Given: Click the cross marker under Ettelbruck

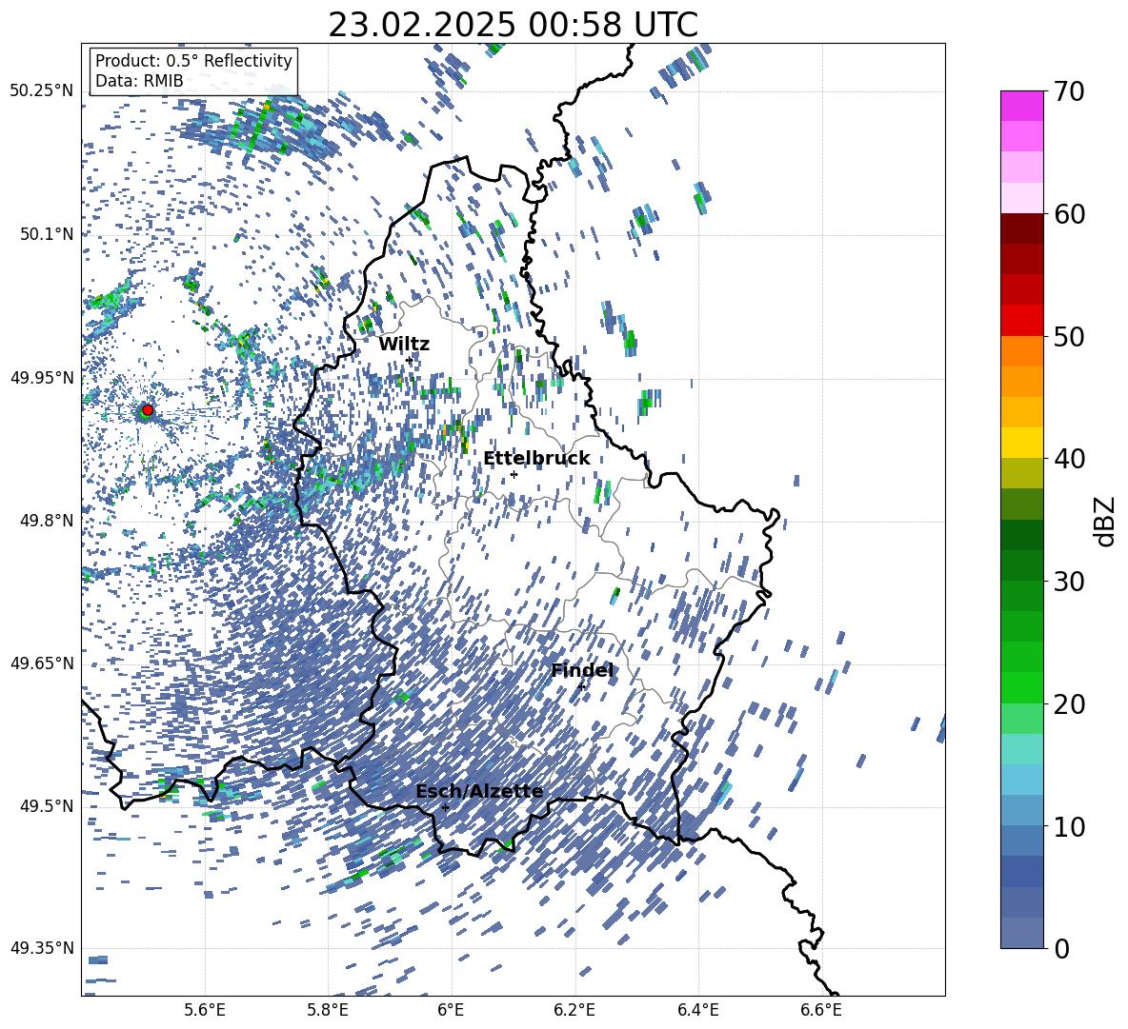Looking at the screenshot, I should [514, 474].
